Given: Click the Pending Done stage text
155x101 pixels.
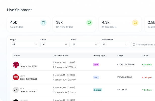Looking at the screenshot, I should (x=124, y=77).
